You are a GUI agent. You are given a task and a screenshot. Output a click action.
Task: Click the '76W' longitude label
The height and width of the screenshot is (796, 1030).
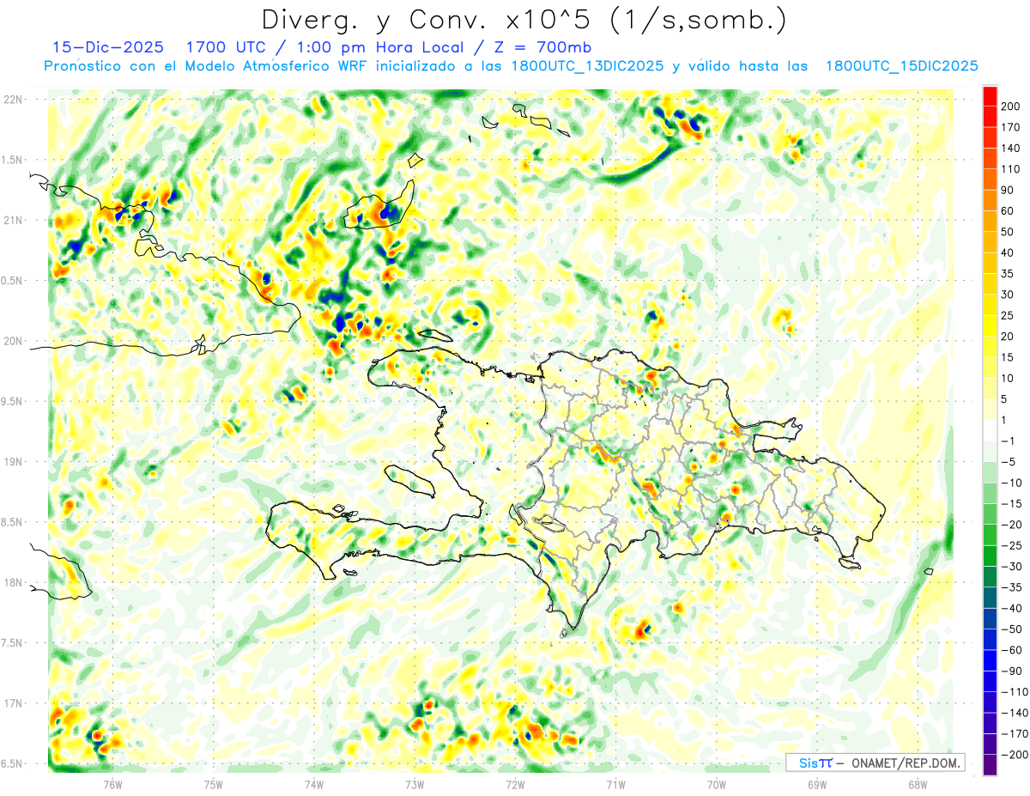112,784
